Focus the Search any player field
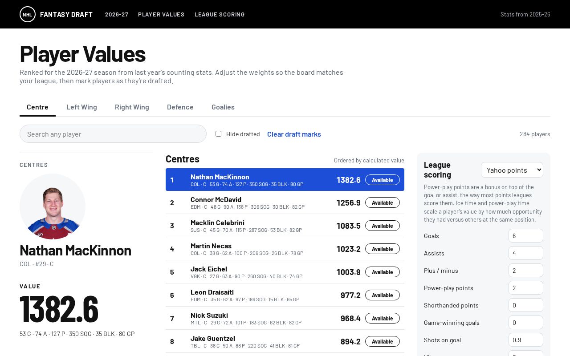Screen dimensions: 570x356 pos(113,134)
